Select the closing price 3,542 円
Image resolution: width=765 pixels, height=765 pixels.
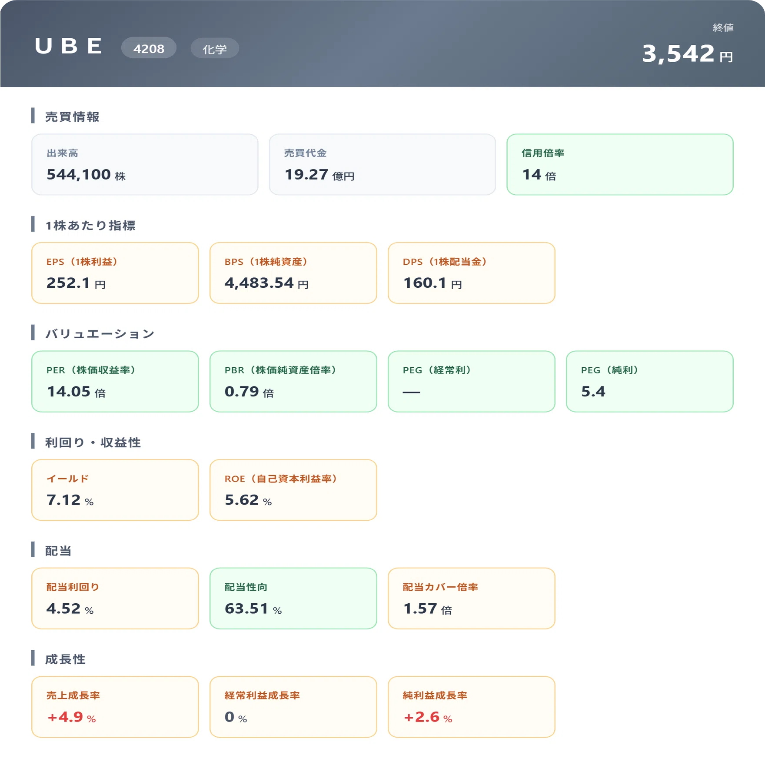[688, 54]
